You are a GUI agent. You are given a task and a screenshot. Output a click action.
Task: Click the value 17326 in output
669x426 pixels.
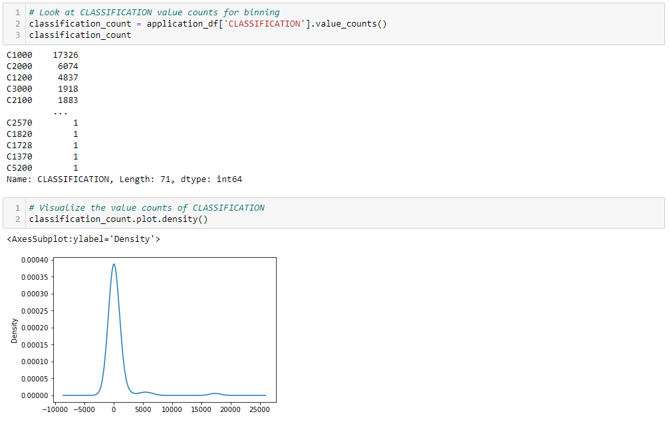coord(65,55)
